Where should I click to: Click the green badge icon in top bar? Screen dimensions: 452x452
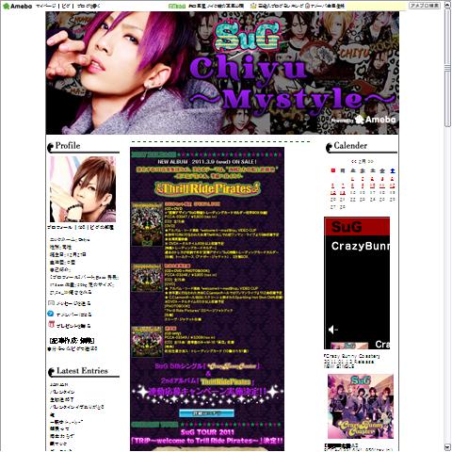[176, 6]
